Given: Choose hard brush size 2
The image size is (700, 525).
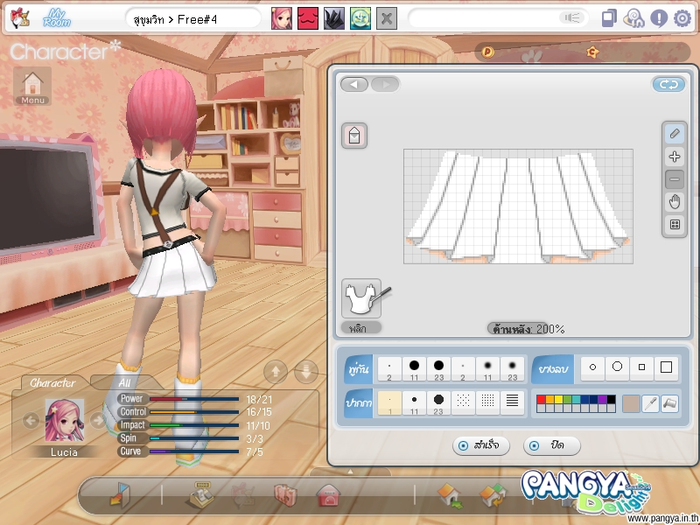Looking at the screenshot, I should (x=389, y=368).
